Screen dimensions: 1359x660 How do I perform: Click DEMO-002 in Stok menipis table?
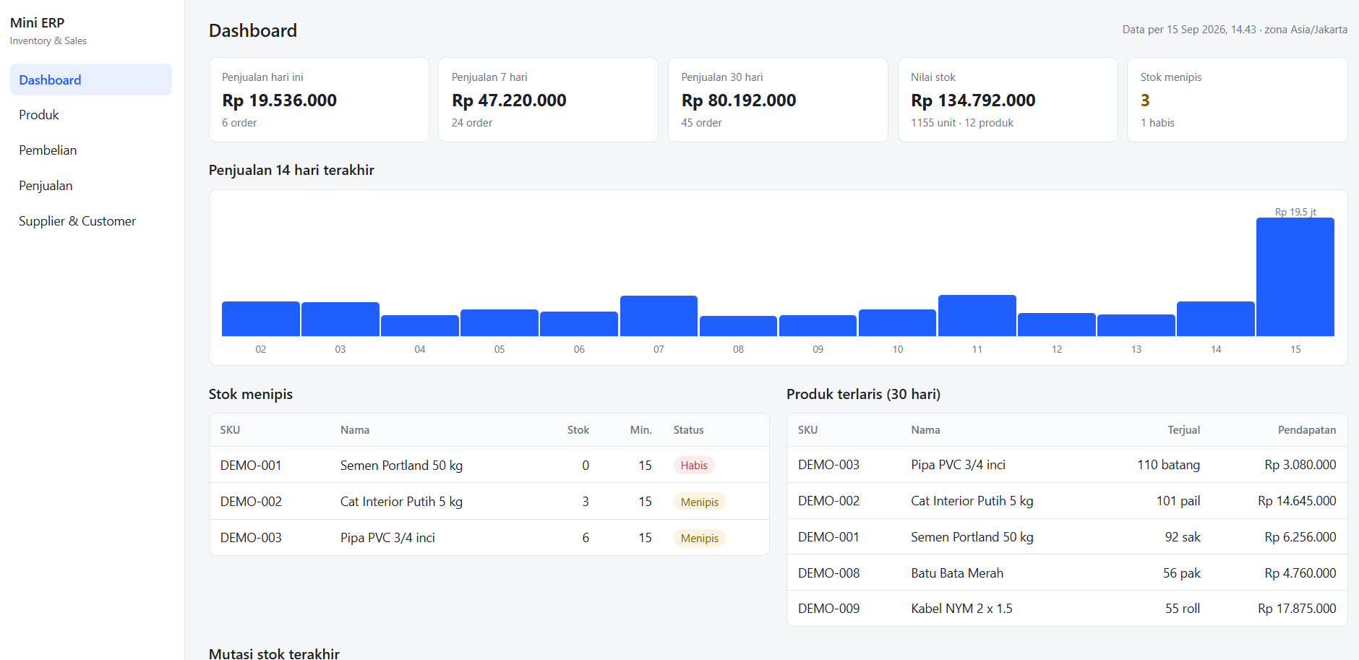tap(251, 502)
